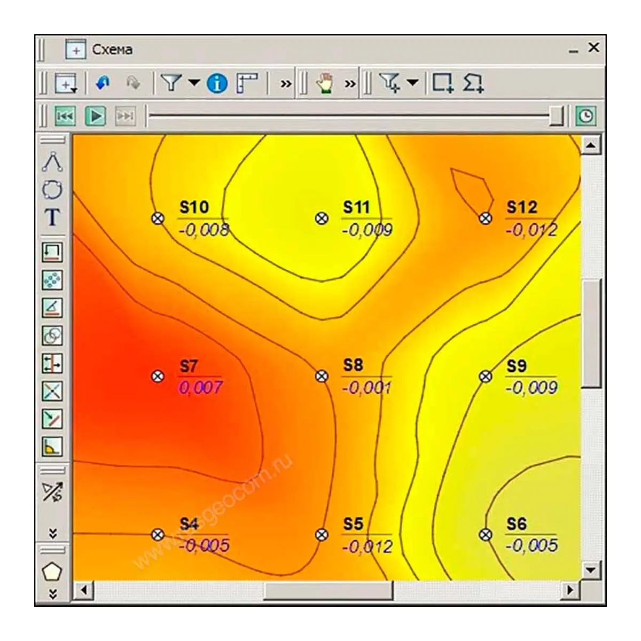This screenshot has height=641, width=641.
Task: Rewind to first frame button
Action: (65, 116)
